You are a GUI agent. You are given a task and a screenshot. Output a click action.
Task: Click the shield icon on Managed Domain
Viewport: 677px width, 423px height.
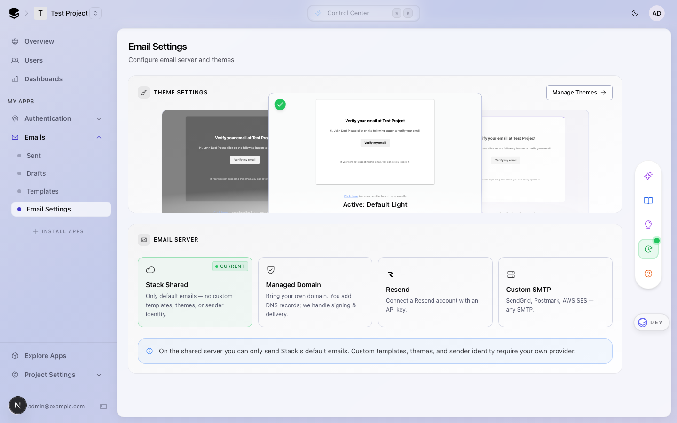pos(271,270)
